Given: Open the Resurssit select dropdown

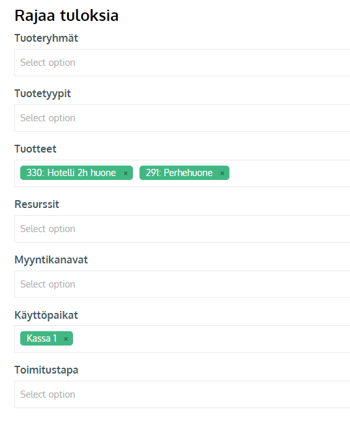Looking at the screenshot, I should [182, 229].
